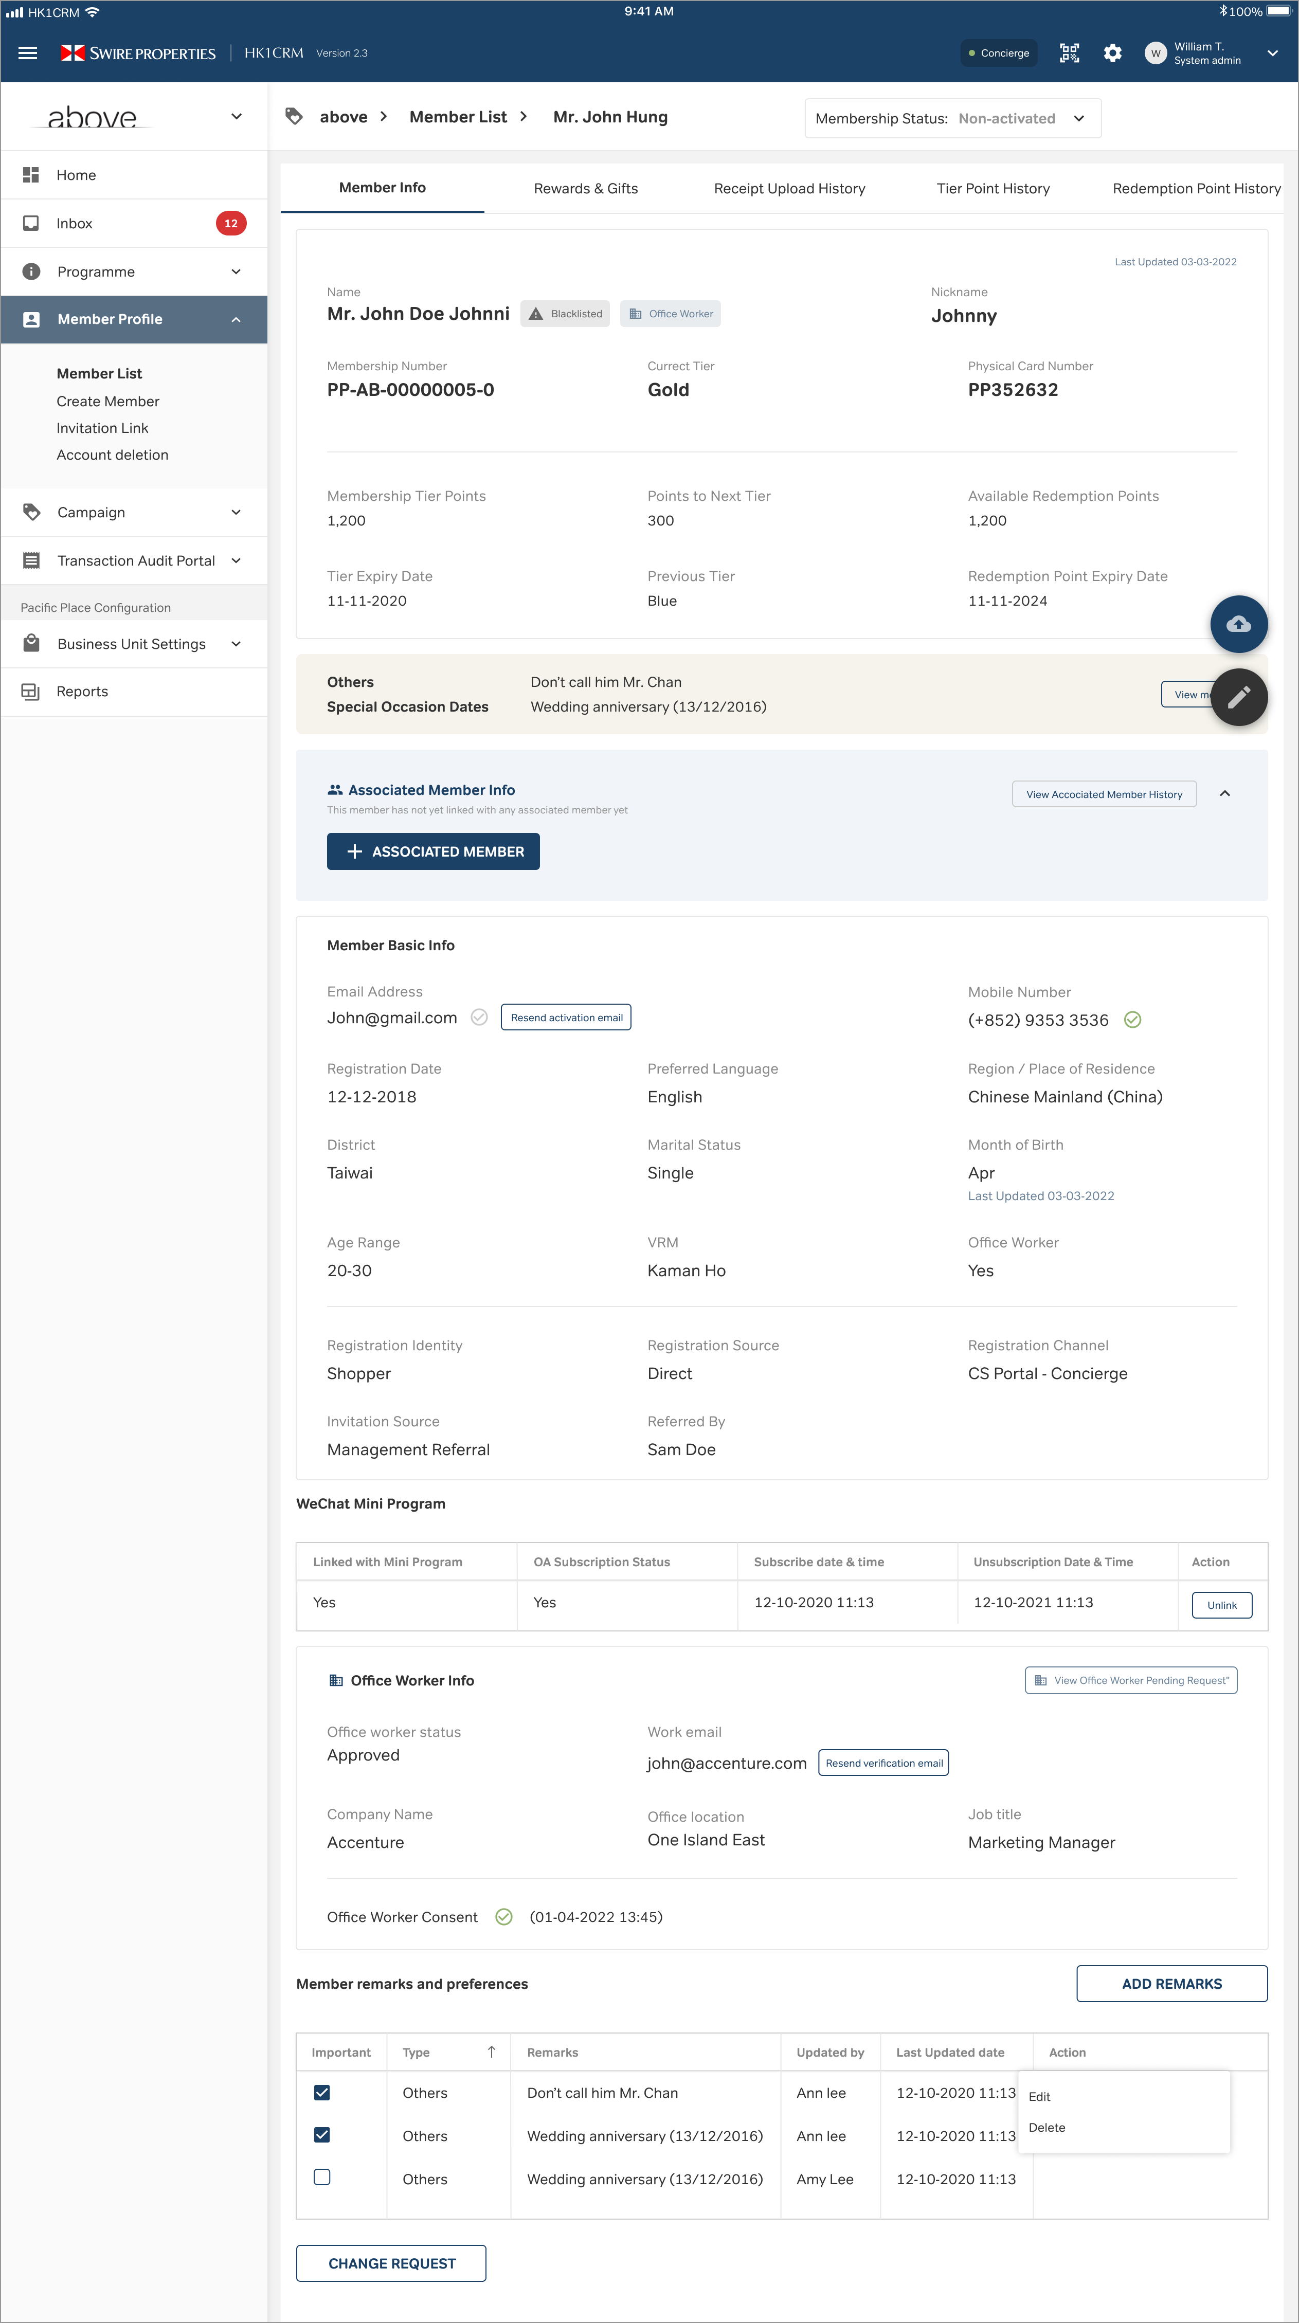This screenshot has width=1299, height=2323.
Task: Click the user avatar W icon
Action: click(1156, 53)
